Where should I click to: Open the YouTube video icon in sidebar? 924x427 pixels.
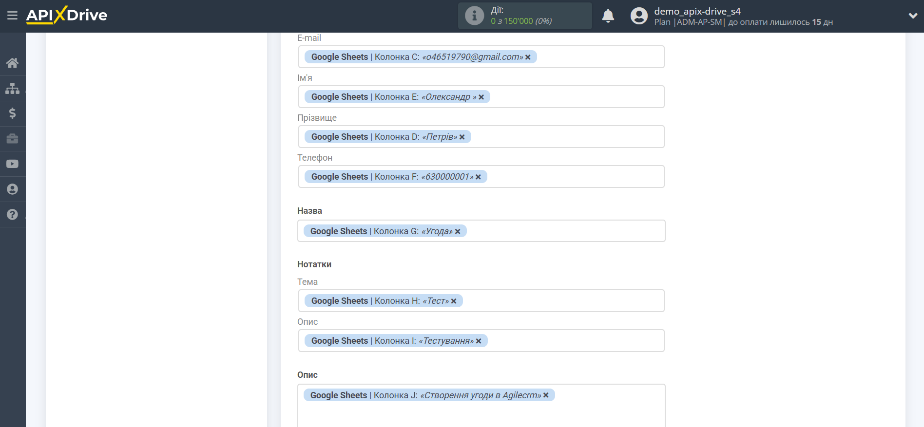coord(12,164)
